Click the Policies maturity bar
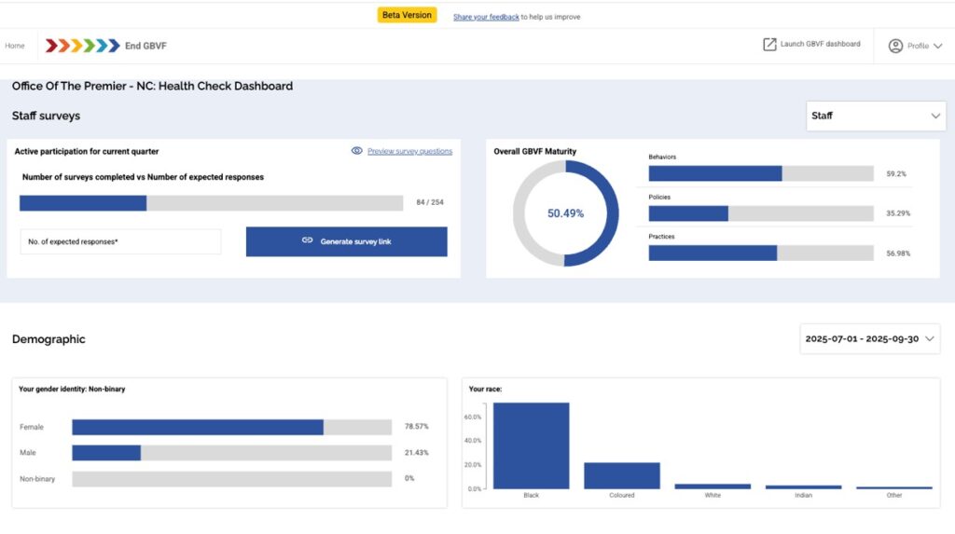Screen dimensions: 955x534 (760, 213)
